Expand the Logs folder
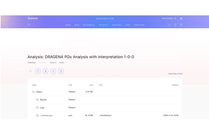This screenshot has width=209, height=135. click(x=42, y=108)
